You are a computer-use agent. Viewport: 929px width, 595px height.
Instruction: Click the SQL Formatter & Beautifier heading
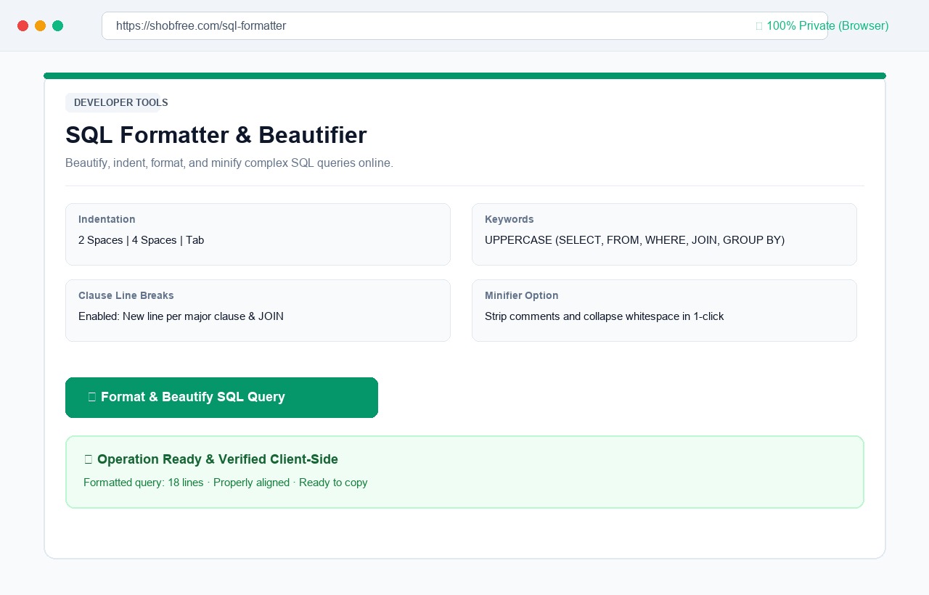216,136
